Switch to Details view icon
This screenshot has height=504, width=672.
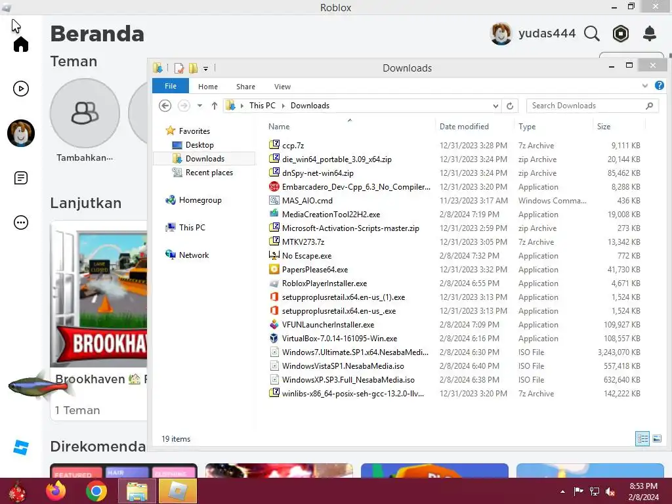pyautogui.click(x=642, y=438)
